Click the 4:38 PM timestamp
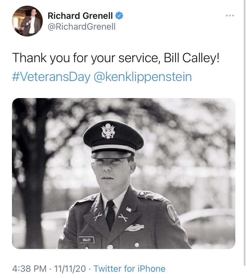Image resolution: width=247 pixels, height=278 pixels. tap(29, 268)
